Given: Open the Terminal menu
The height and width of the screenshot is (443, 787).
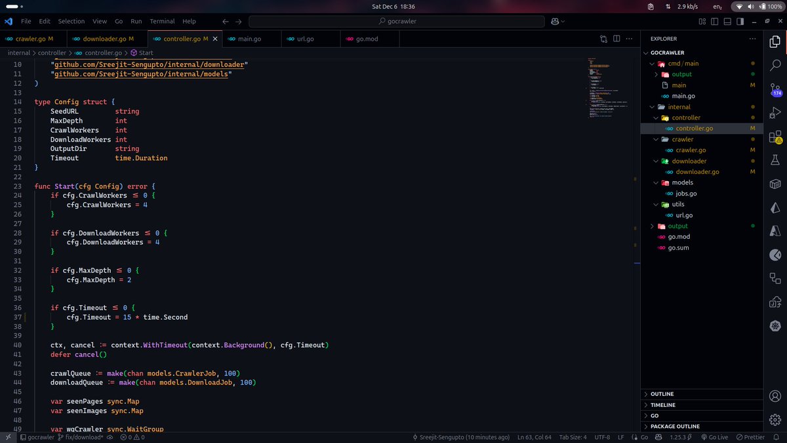Looking at the screenshot, I should [161, 21].
